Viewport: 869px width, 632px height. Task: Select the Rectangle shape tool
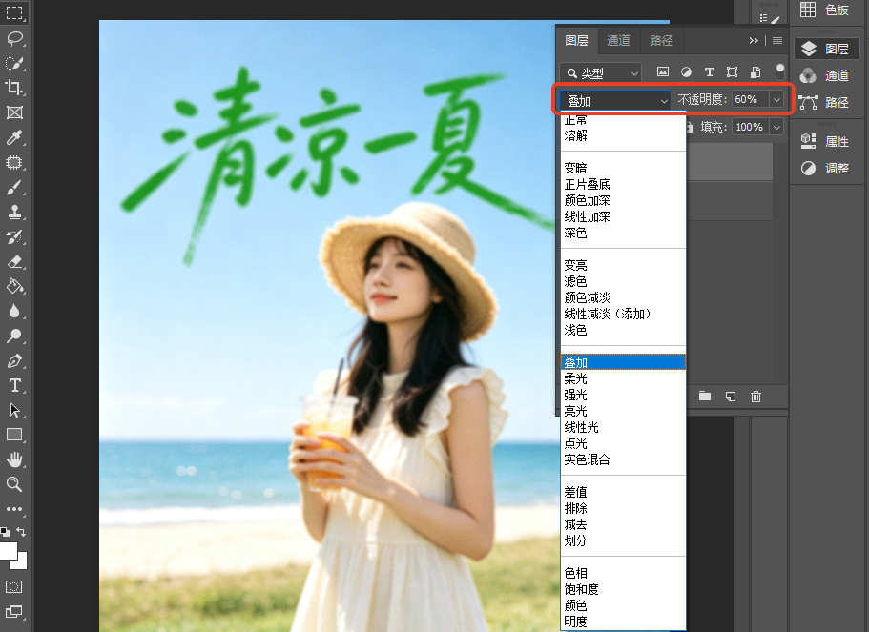pyautogui.click(x=14, y=435)
